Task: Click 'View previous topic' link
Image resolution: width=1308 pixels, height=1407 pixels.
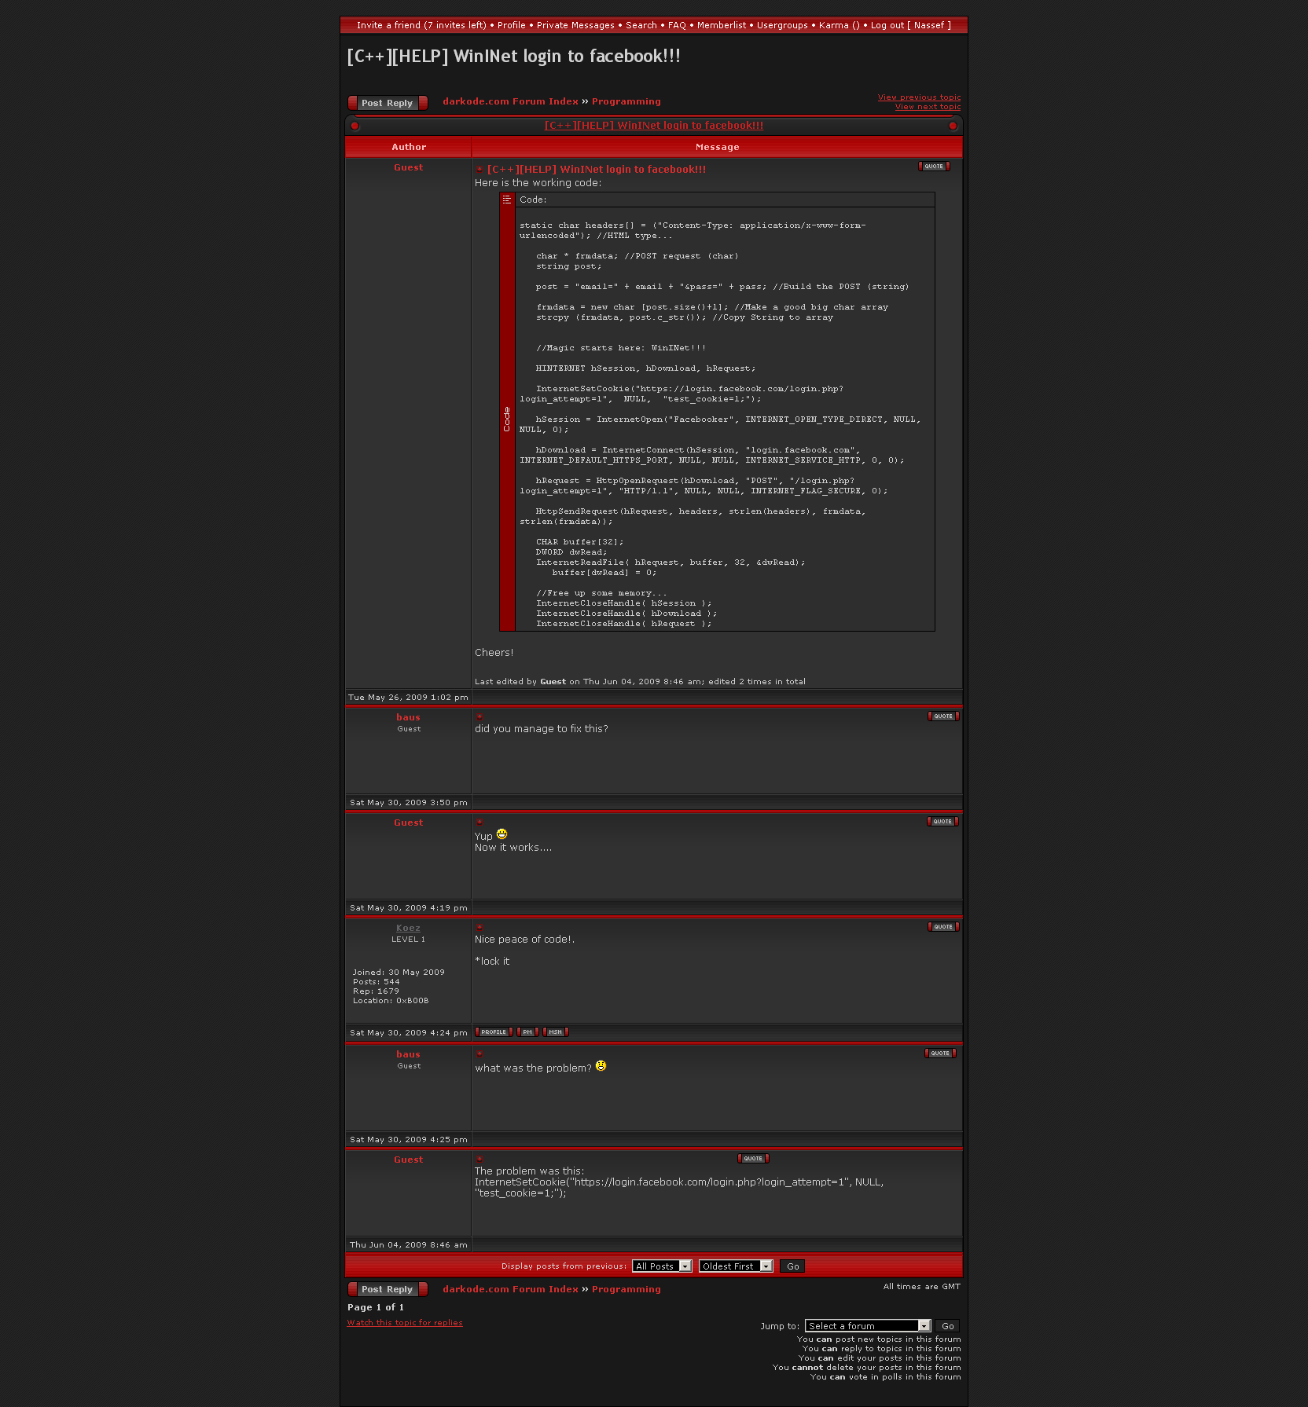Action: 919,97
